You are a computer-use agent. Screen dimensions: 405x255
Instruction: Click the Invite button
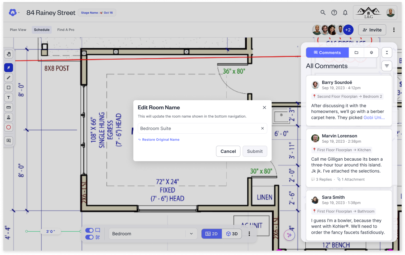[x=372, y=30]
